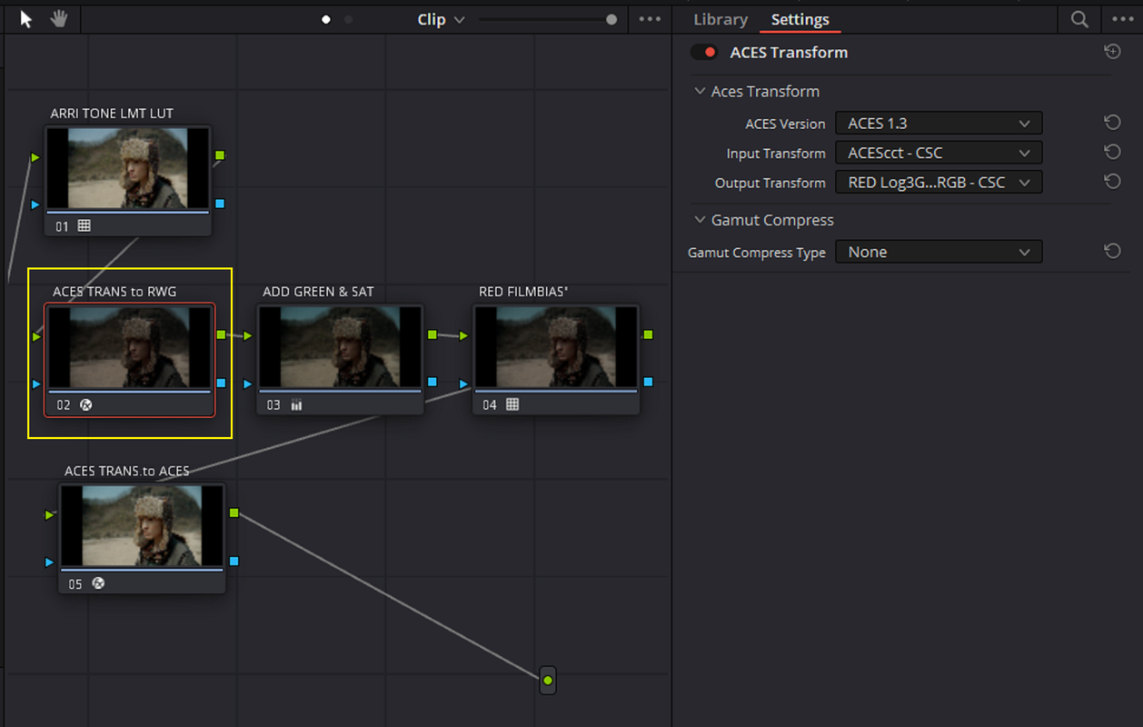Select the ACES TRANS to RWG node thumbnail
Screen dimensions: 1143x727
point(129,347)
